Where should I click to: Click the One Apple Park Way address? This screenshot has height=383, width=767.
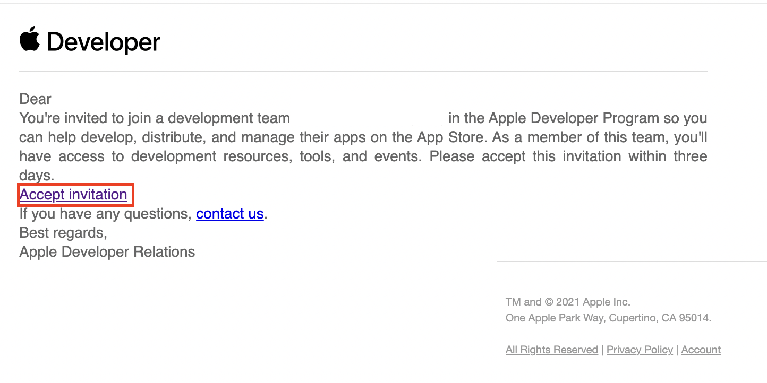608,318
